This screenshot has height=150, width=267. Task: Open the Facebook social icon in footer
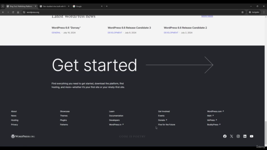click(x=225, y=136)
